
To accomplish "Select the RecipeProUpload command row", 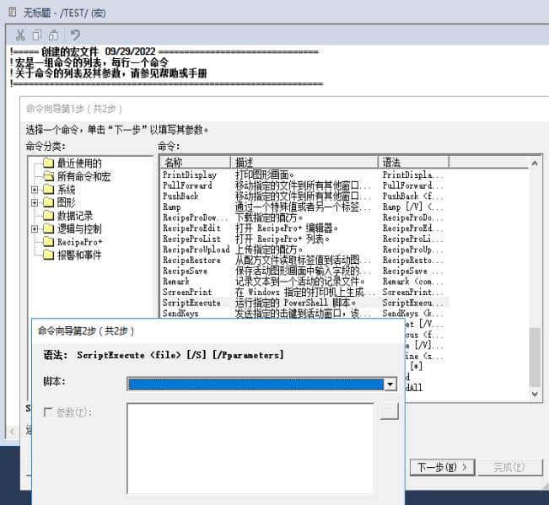I will (304, 250).
